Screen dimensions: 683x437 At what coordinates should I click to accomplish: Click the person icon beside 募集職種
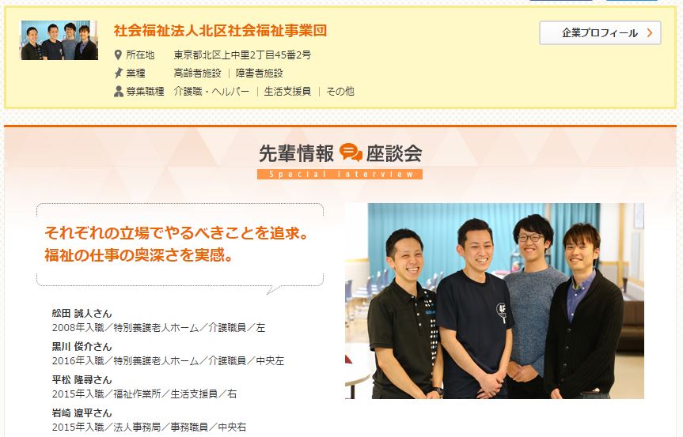coord(118,92)
